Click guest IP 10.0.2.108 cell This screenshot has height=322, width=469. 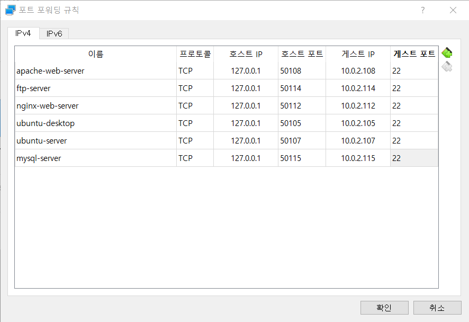pos(358,70)
